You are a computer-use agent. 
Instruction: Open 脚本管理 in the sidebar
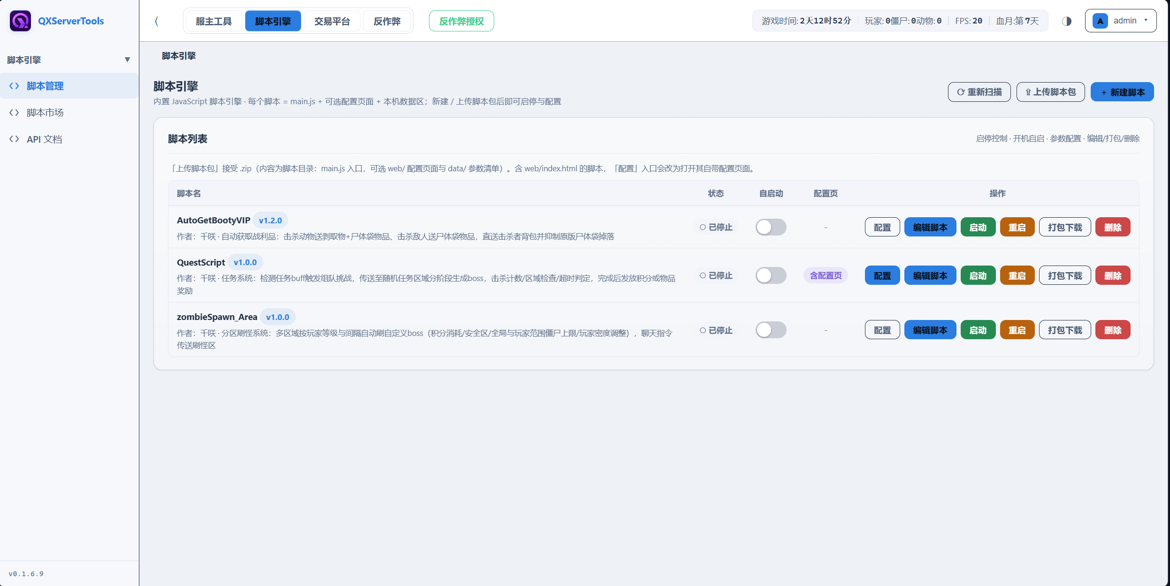[69, 86]
